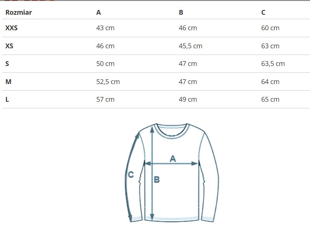Click the letter C label beside the sleeve
This screenshot has height=230, width=310.
(x=130, y=175)
